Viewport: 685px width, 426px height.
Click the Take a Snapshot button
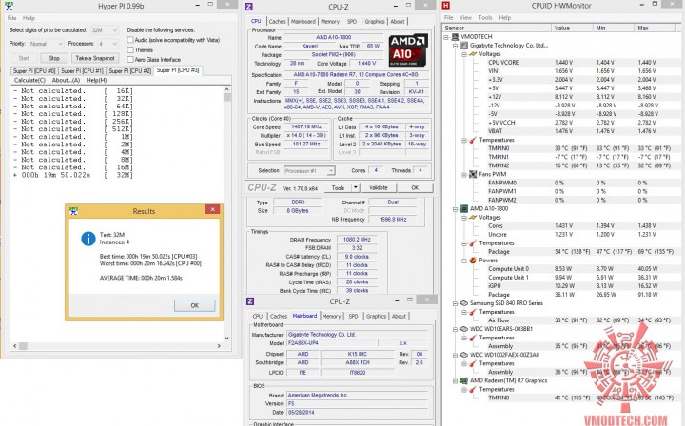(95, 58)
